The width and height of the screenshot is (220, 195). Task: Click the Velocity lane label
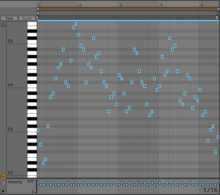[15, 182]
